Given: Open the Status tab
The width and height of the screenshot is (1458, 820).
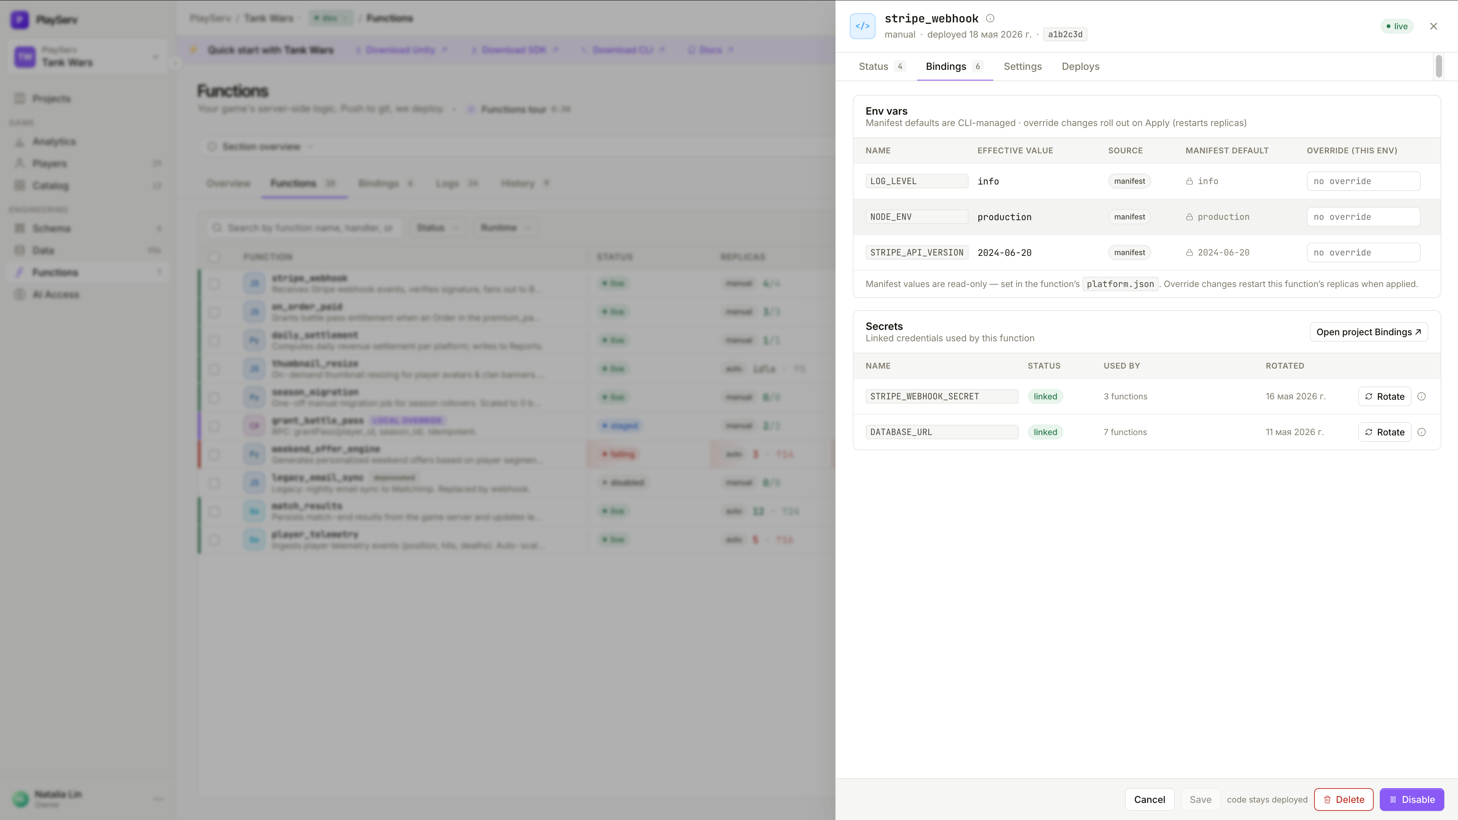Looking at the screenshot, I should click(882, 66).
